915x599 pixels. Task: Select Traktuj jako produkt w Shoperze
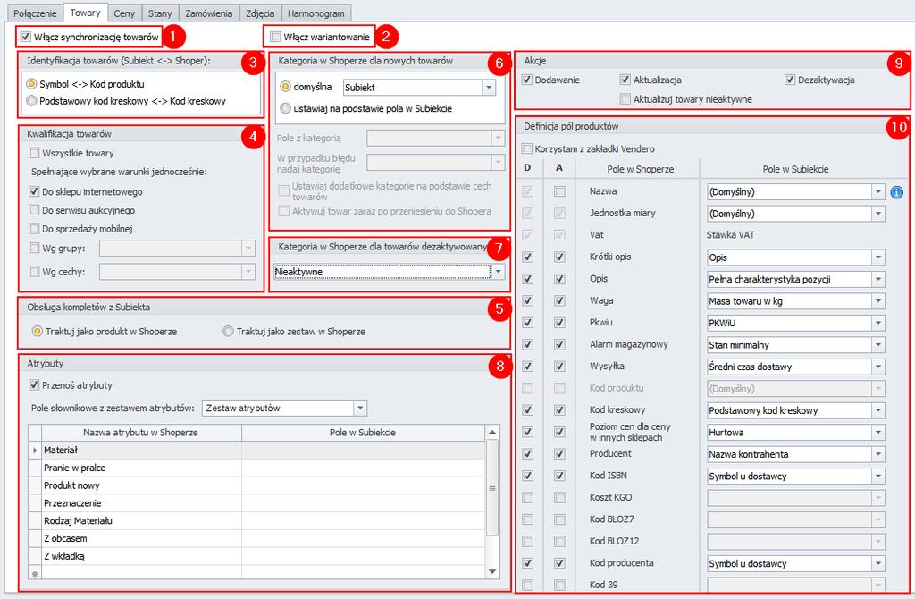click(x=38, y=331)
